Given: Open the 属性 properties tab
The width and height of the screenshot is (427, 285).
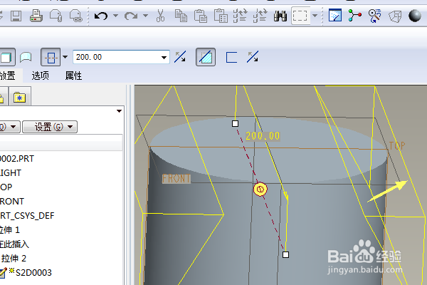Looking at the screenshot, I should 73,76.
